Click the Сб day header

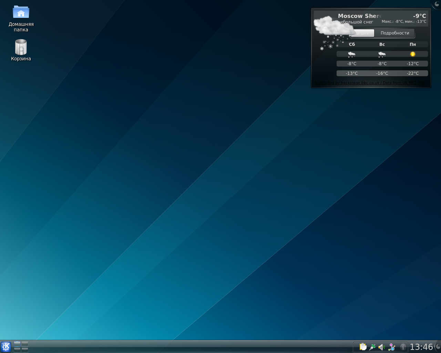tap(352, 44)
